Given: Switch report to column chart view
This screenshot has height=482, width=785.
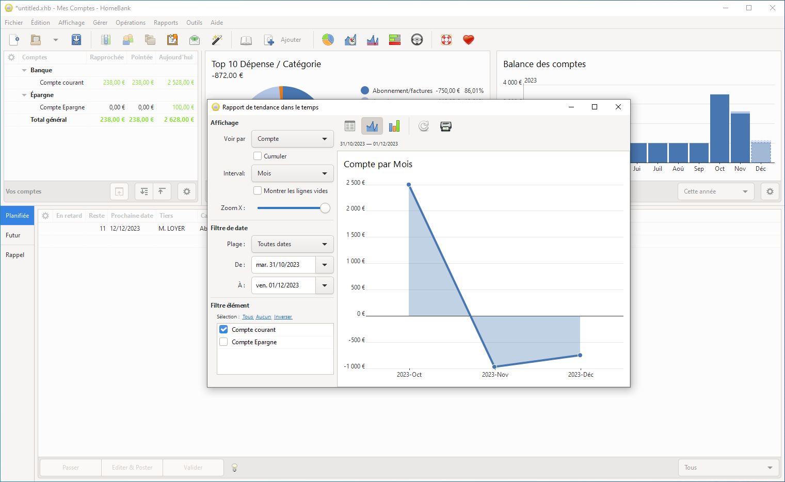Looking at the screenshot, I should click(x=394, y=126).
